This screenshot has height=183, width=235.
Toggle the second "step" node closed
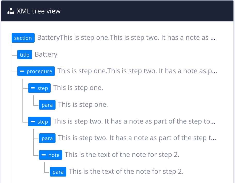click(33, 121)
